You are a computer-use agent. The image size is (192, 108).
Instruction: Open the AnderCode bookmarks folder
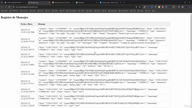(113, 11)
